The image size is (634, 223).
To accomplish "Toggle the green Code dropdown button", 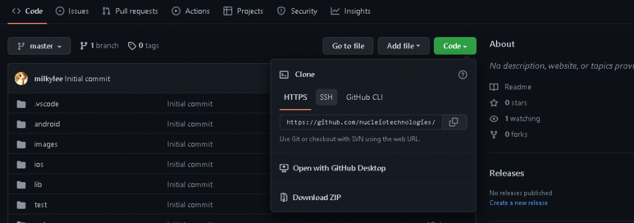I will pyautogui.click(x=455, y=46).
